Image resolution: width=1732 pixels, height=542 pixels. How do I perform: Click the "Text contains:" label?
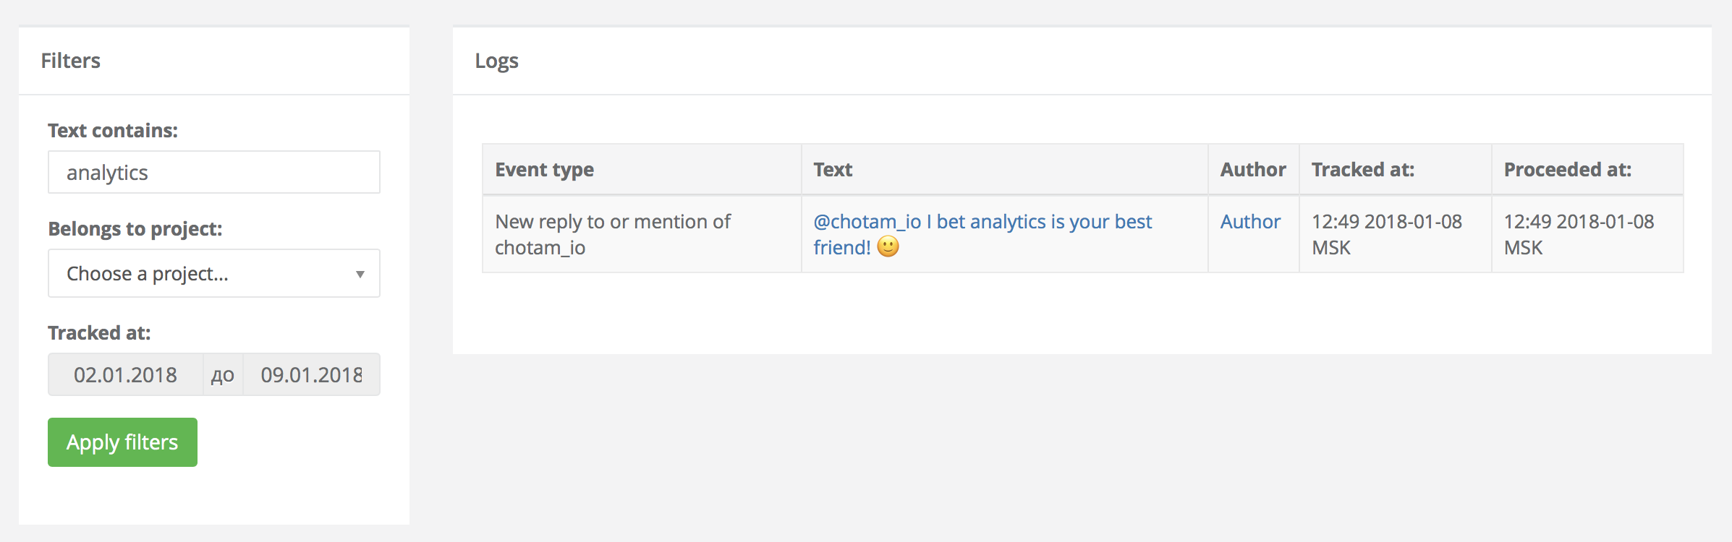coord(112,131)
